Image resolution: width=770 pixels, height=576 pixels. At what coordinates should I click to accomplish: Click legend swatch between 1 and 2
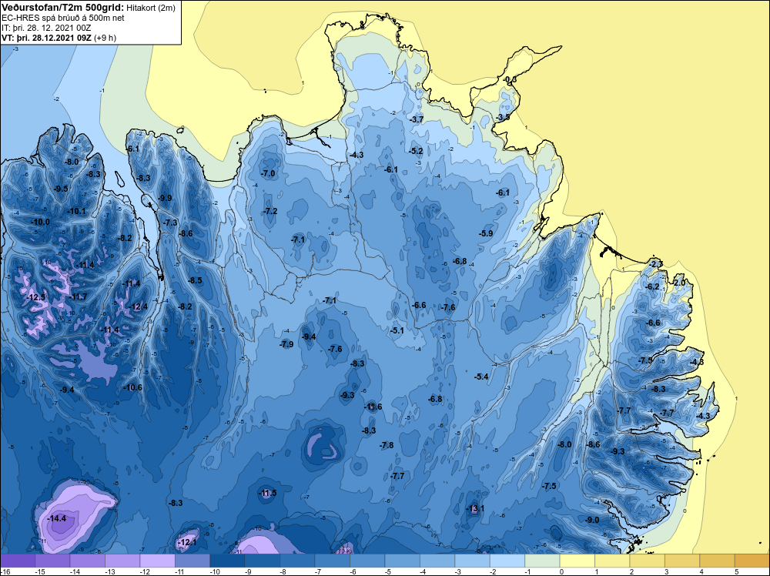pyautogui.click(x=612, y=561)
